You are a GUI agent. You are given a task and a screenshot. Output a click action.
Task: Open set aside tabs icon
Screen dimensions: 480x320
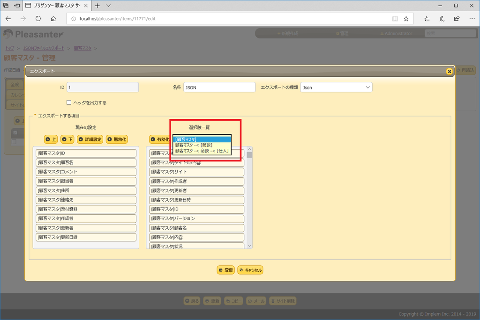6,6
